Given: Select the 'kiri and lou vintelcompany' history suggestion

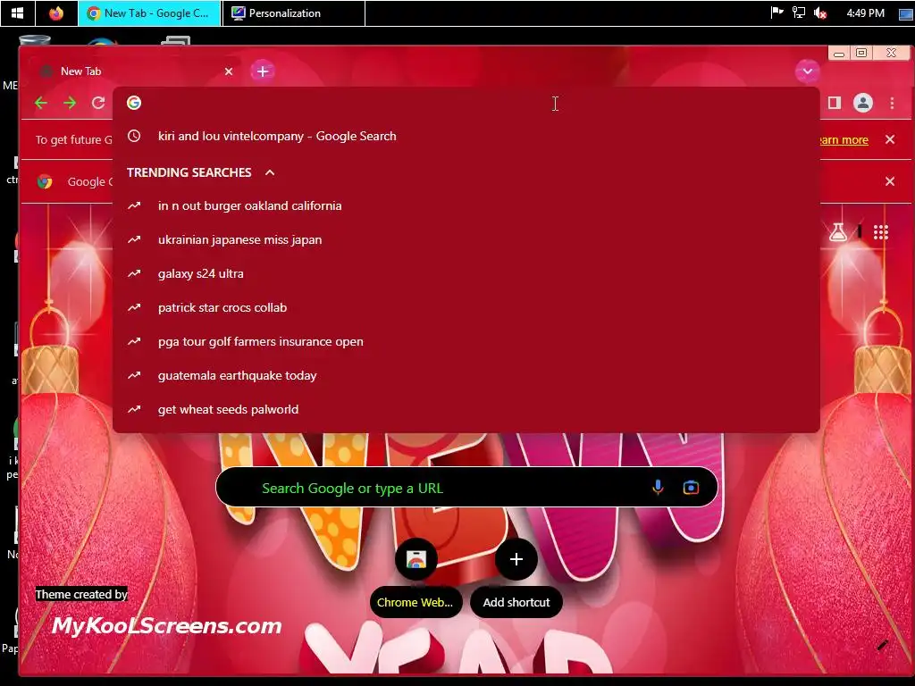Looking at the screenshot, I should [466, 136].
